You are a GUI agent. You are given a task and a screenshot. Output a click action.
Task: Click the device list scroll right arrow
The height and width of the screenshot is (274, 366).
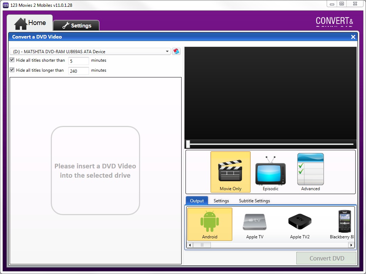coord(351,245)
